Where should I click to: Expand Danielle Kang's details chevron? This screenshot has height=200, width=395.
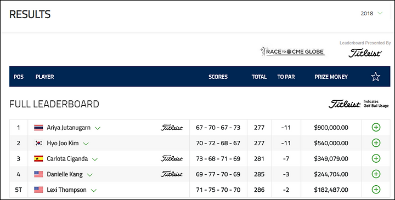click(x=89, y=175)
